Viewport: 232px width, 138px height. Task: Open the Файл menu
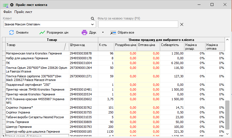point(7,12)
